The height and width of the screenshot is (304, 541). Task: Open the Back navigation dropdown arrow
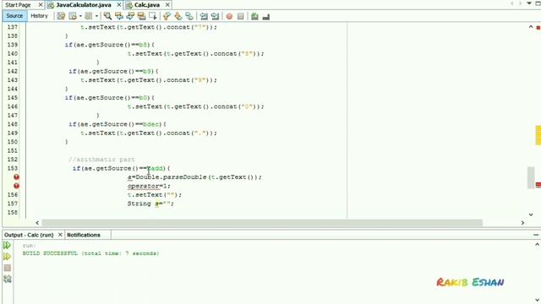coord(80,16)
